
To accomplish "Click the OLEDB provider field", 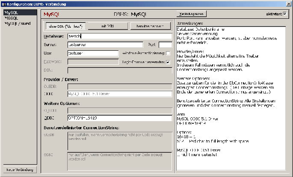I will point(120,87).
